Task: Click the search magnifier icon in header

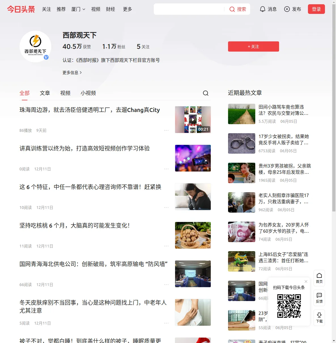Action: coord(232,9)
